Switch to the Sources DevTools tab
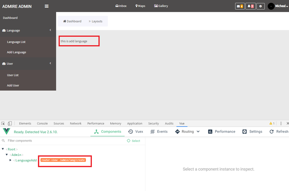The width and height of the screenshot is (289, 191). (59, 123)
